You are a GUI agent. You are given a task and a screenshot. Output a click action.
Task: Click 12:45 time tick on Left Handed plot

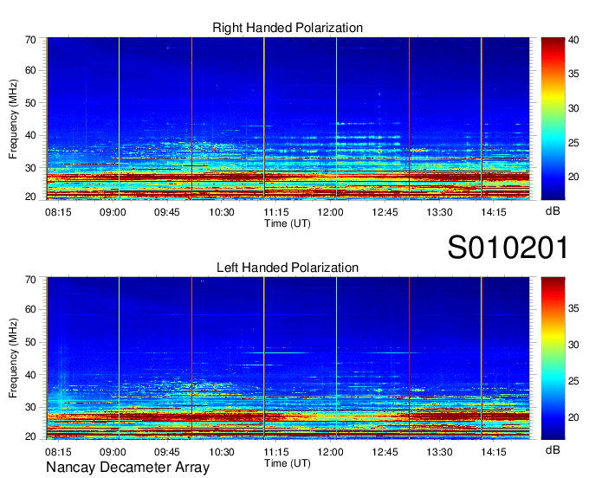[385, 452]
